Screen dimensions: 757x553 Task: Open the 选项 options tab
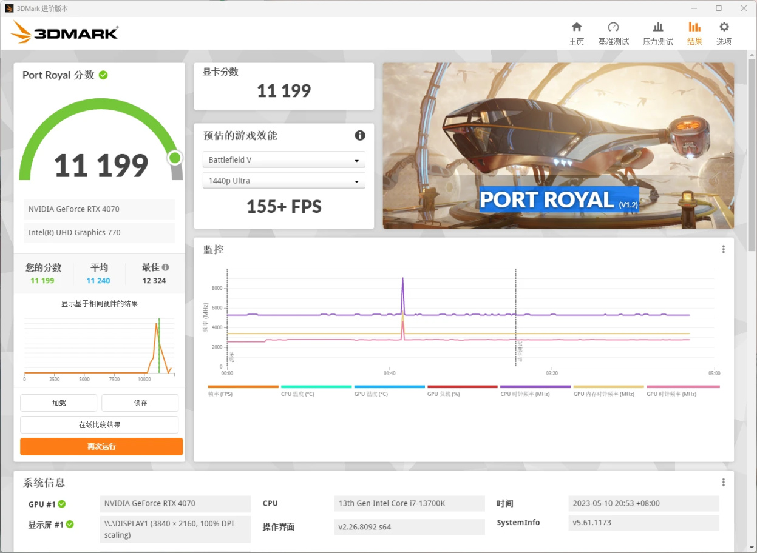click(724, 34)
